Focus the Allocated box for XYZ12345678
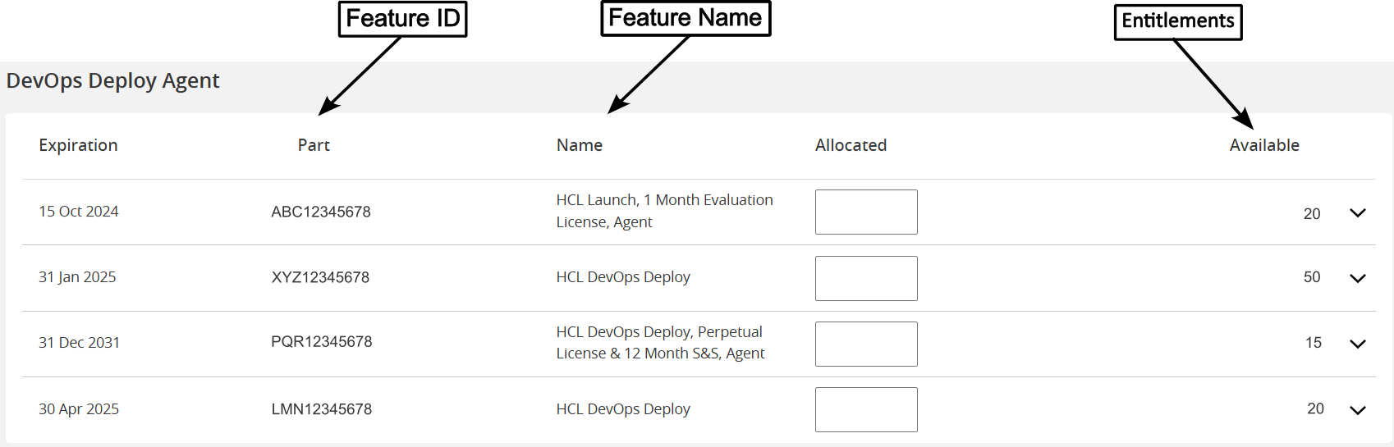This screenshot has height=447, width=1394. tap(866, 279)
